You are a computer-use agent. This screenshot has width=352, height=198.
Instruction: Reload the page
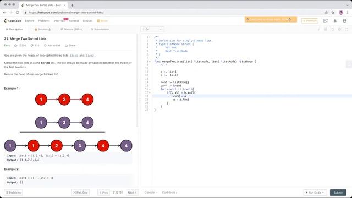tap(18, 13)
